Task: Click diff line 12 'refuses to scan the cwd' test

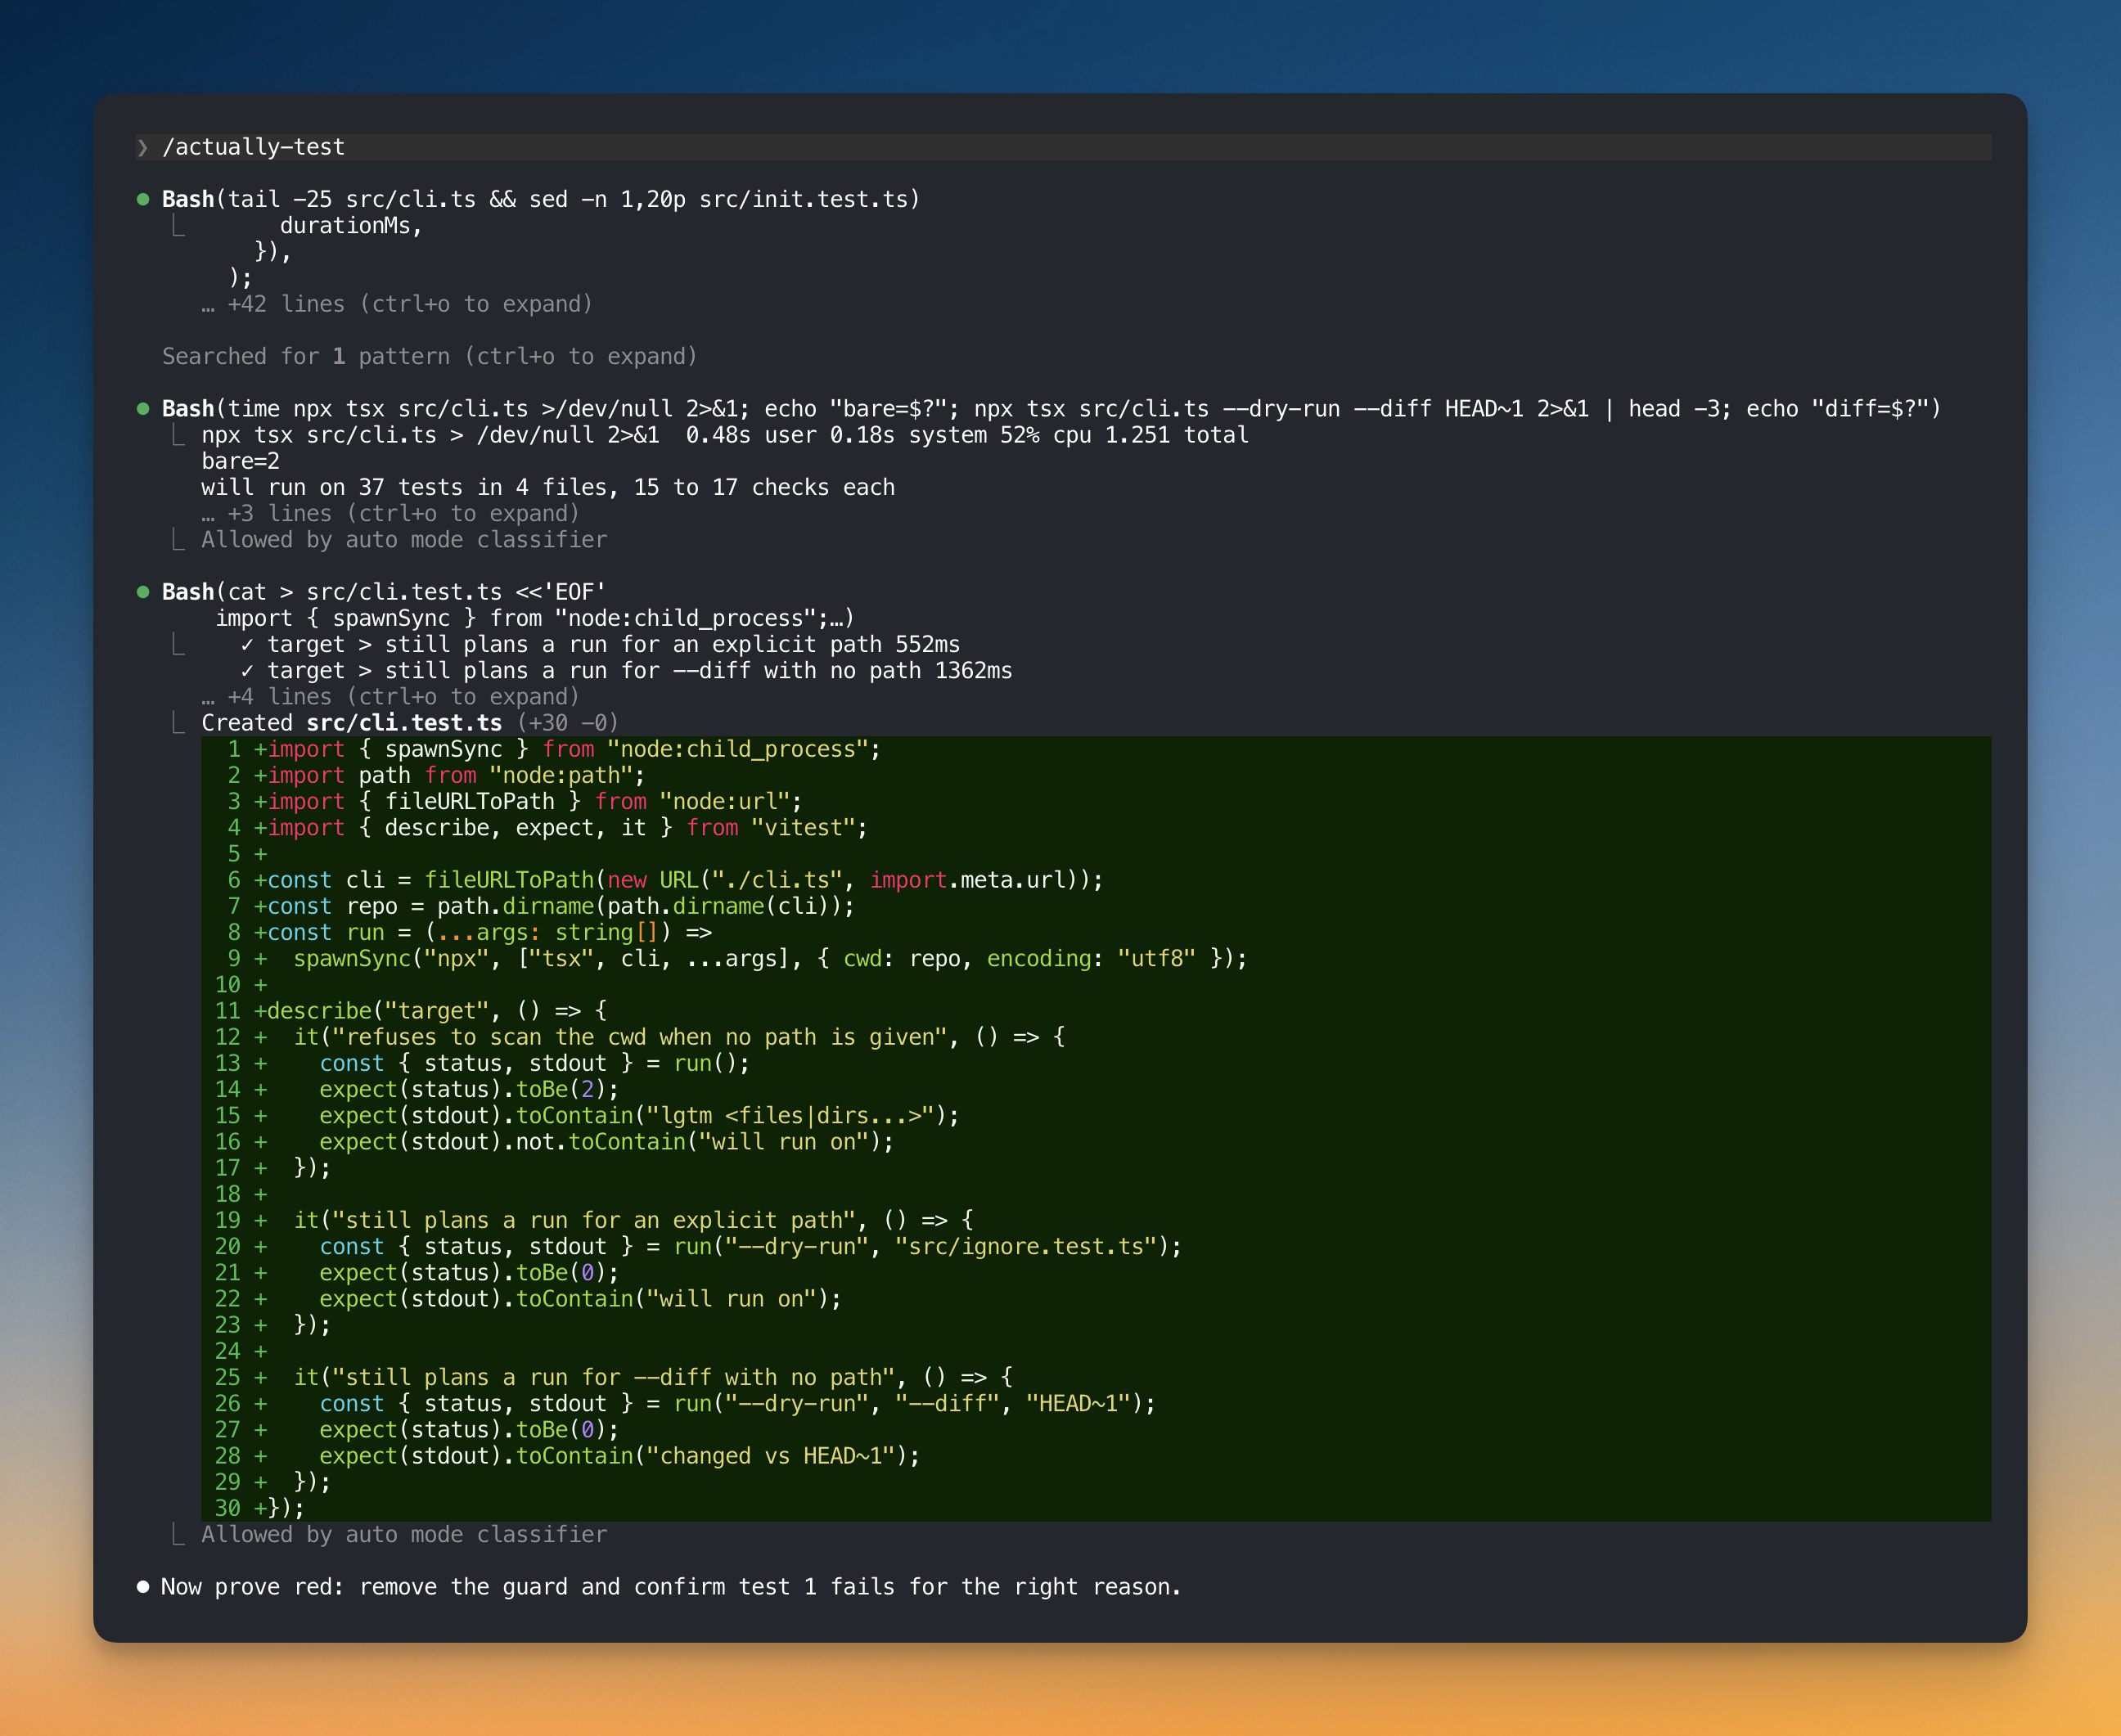Action: click(x=1096, y=1037)
